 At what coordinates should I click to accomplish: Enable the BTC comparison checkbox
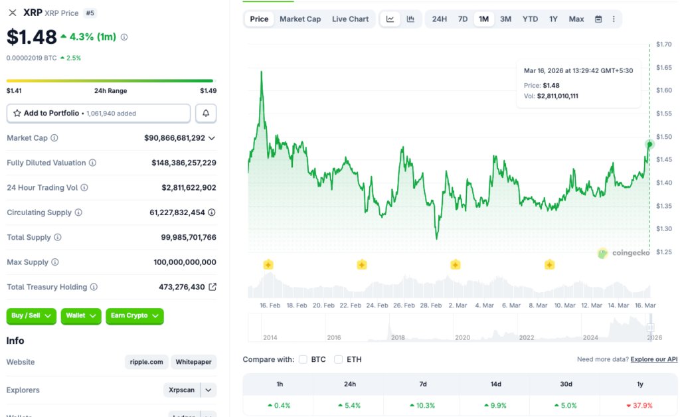point(303,359)
